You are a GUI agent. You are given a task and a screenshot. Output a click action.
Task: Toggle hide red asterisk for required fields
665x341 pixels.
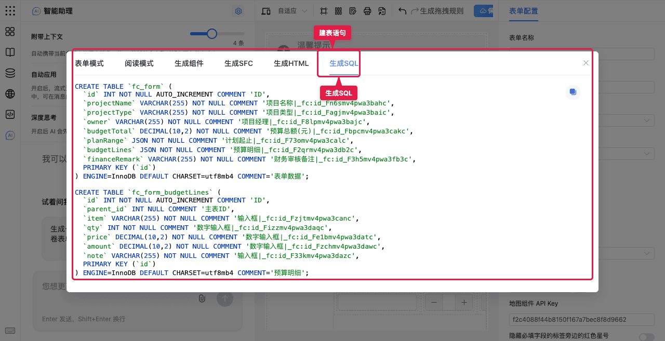point(646,337)
